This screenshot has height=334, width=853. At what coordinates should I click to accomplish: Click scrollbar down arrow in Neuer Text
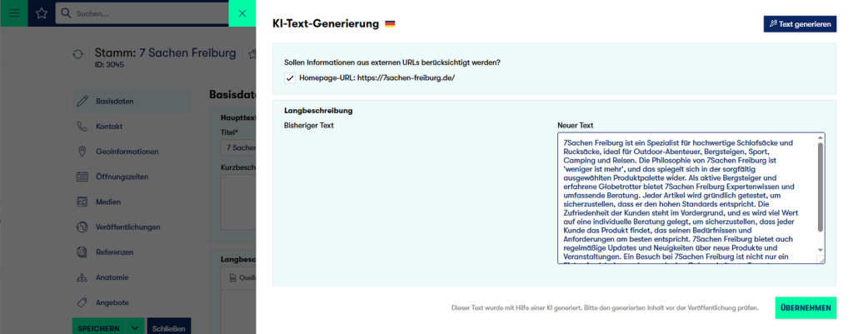point(821,250)
